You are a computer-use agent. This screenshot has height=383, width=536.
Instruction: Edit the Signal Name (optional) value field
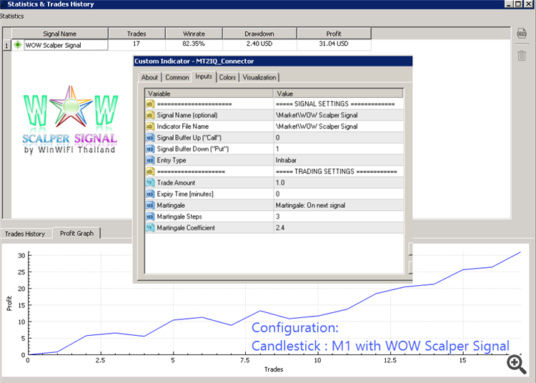pos(339,115)
